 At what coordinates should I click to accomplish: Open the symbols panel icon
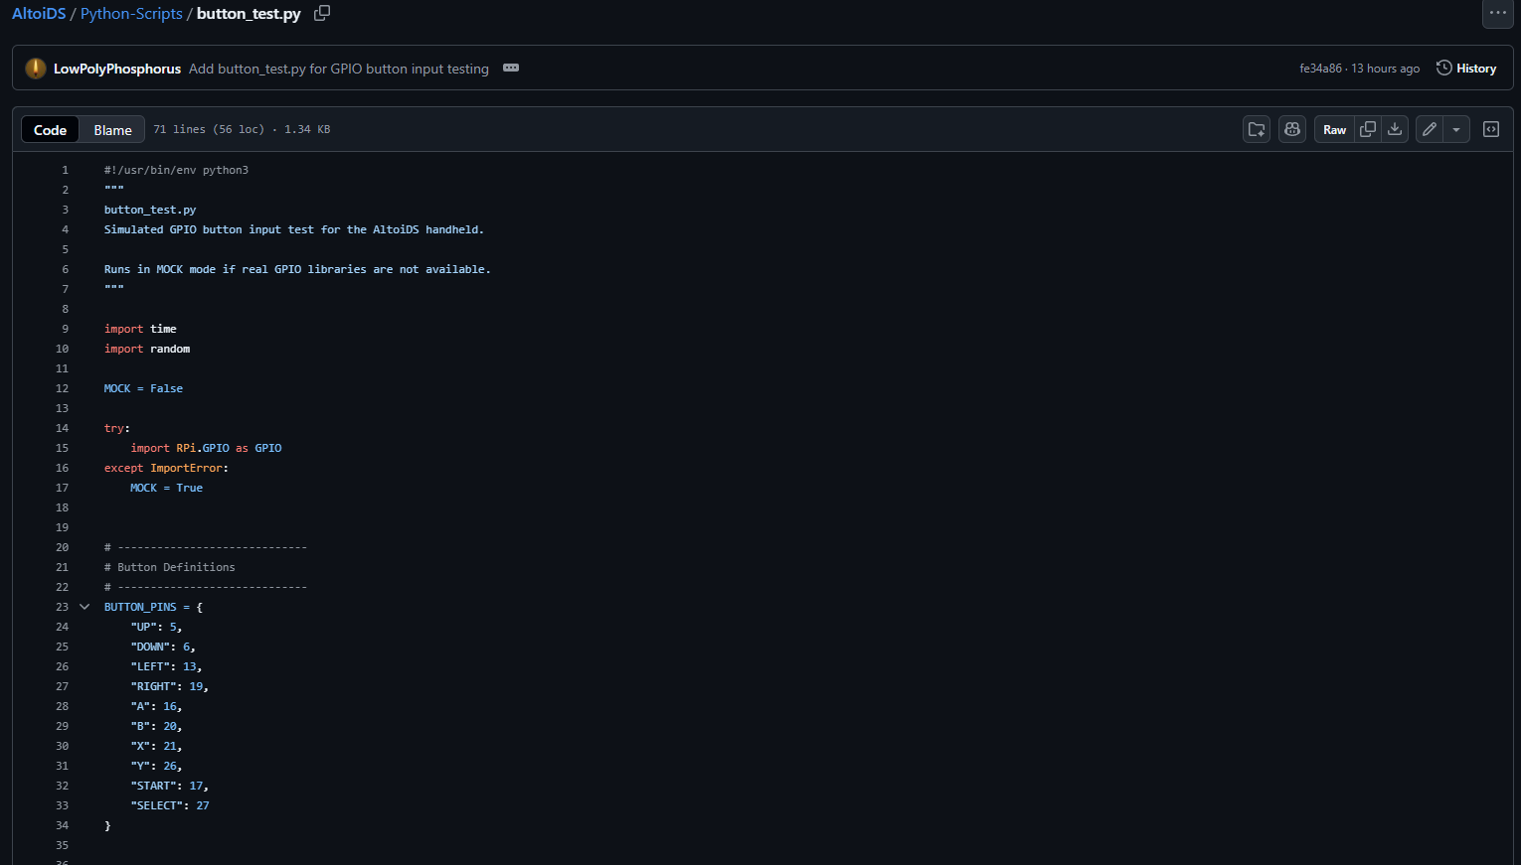click(1491, 130)
